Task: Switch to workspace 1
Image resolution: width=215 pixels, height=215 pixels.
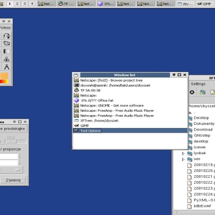Action: pyautogui.click(x=10, y=3)
